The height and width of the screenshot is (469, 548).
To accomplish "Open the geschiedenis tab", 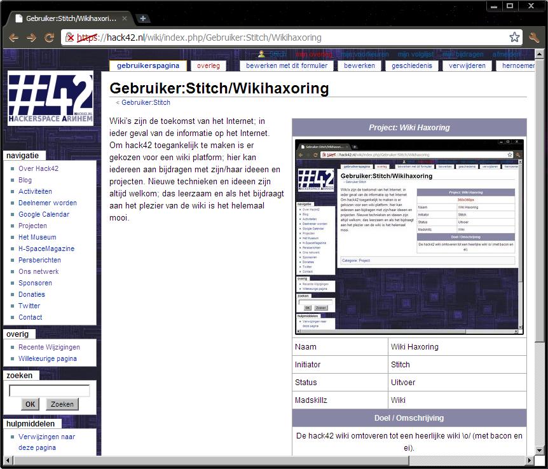I will 411,65.
